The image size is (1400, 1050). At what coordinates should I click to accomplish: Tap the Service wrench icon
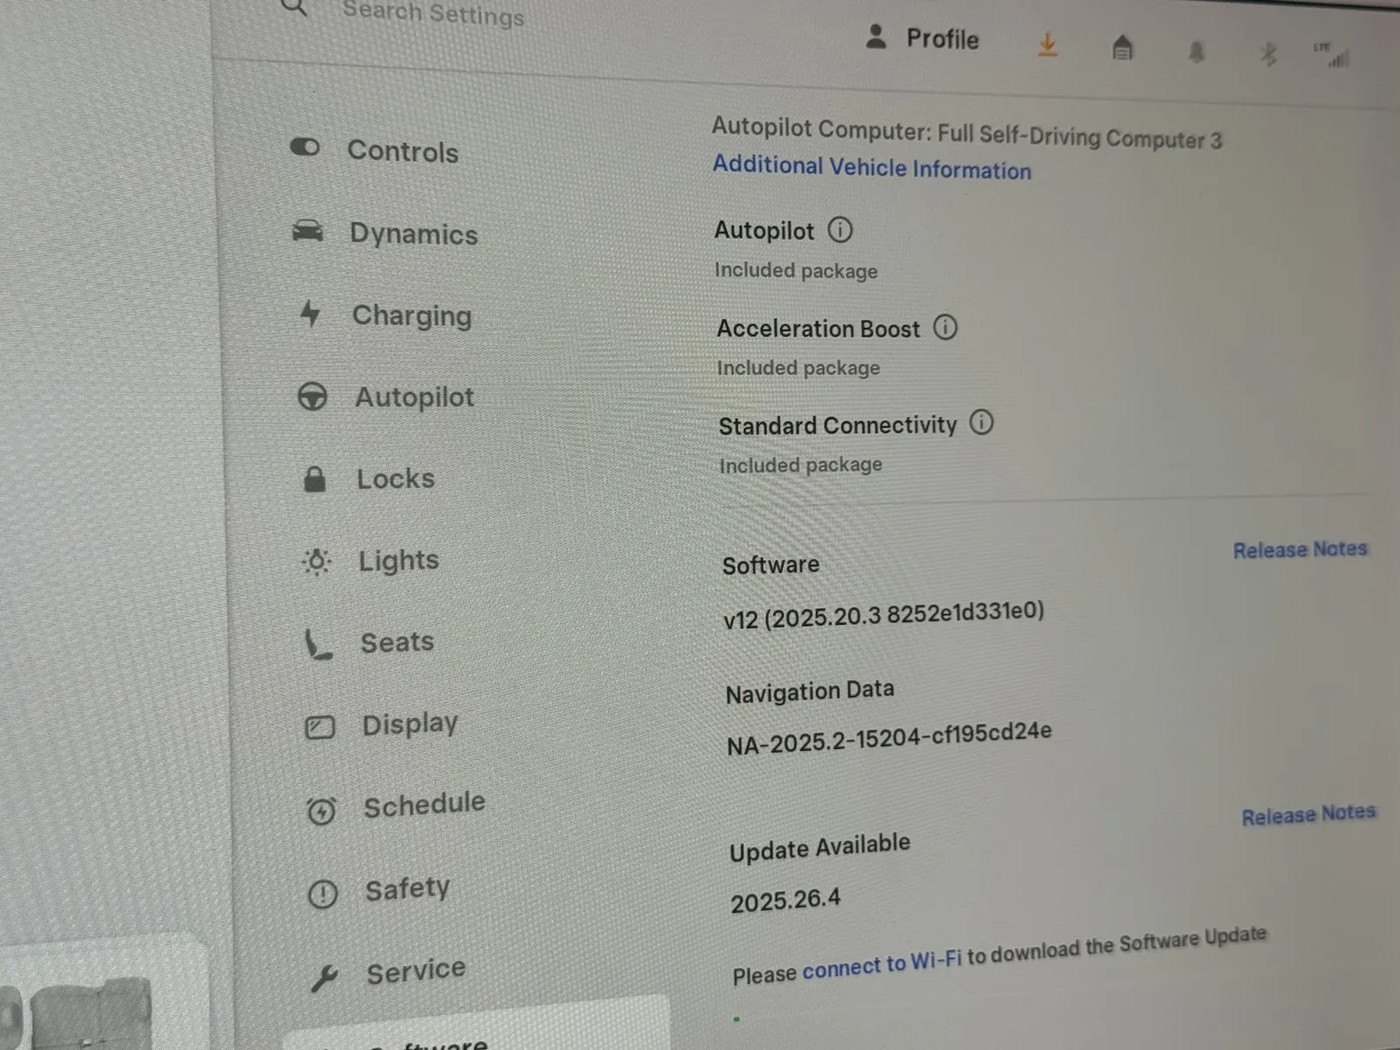click(x=325, y=977)
